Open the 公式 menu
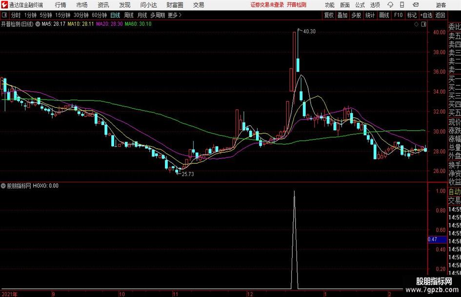The height and width of the screenshot is (297, 461). (x=360, y=5)
